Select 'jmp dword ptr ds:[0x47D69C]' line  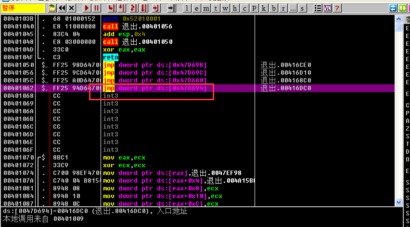pos(155,72)
